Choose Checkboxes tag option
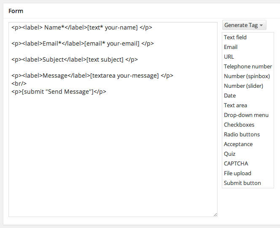The width and height of the screenshot is (280, 228). click(x=239, y=125)
